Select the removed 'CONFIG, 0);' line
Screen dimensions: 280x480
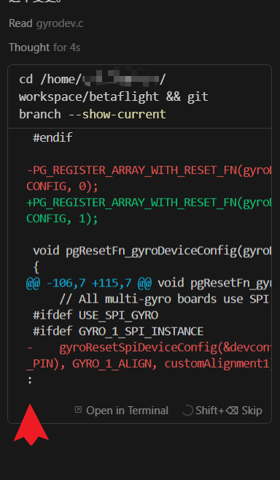coord(63,186)
